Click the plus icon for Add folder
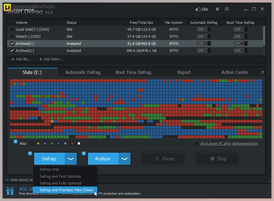 tap(40, 59)
